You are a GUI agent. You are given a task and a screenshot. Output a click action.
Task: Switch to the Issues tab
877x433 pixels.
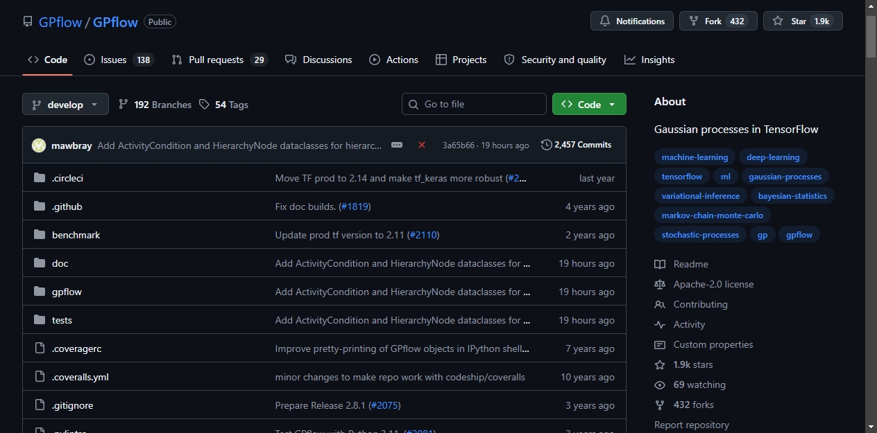click(119, 60)
